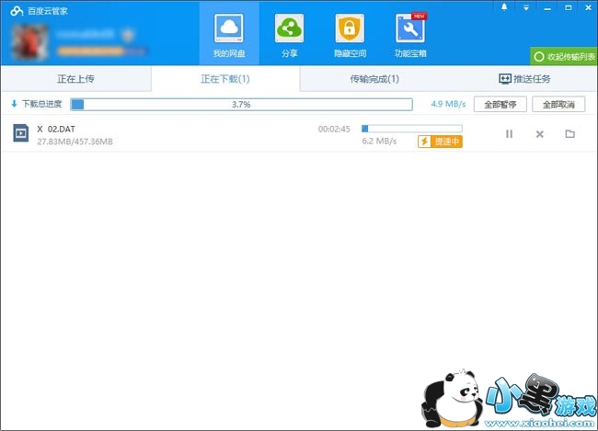The width and height of the screenshot is (598, 431).
Task: Pause the X 02.DAT download
Action: click(509, 134)
